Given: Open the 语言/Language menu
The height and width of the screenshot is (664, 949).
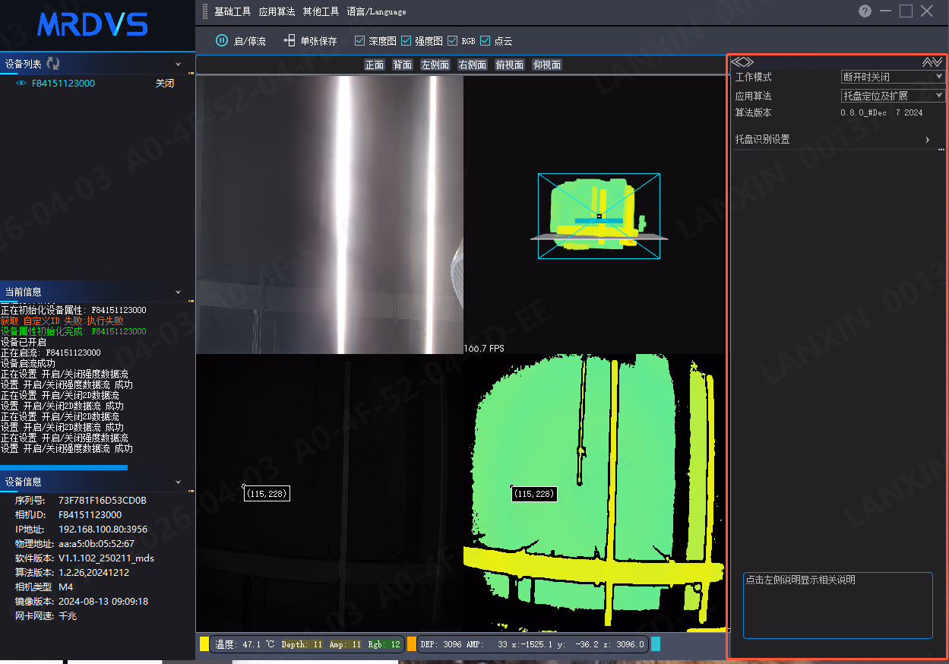Looking at the screenshot, I should (376, 11).
